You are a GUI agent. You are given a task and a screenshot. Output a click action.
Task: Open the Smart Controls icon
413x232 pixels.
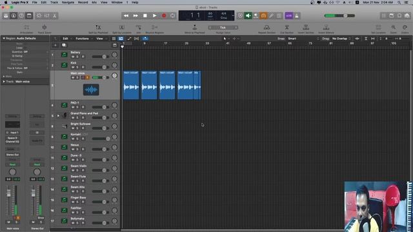39,15
